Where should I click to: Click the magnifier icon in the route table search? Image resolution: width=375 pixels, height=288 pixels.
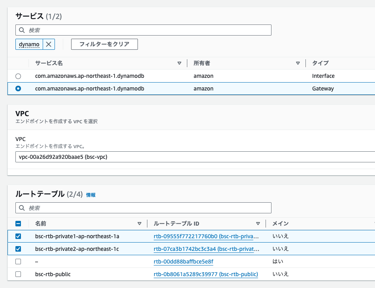pos(21,207)
